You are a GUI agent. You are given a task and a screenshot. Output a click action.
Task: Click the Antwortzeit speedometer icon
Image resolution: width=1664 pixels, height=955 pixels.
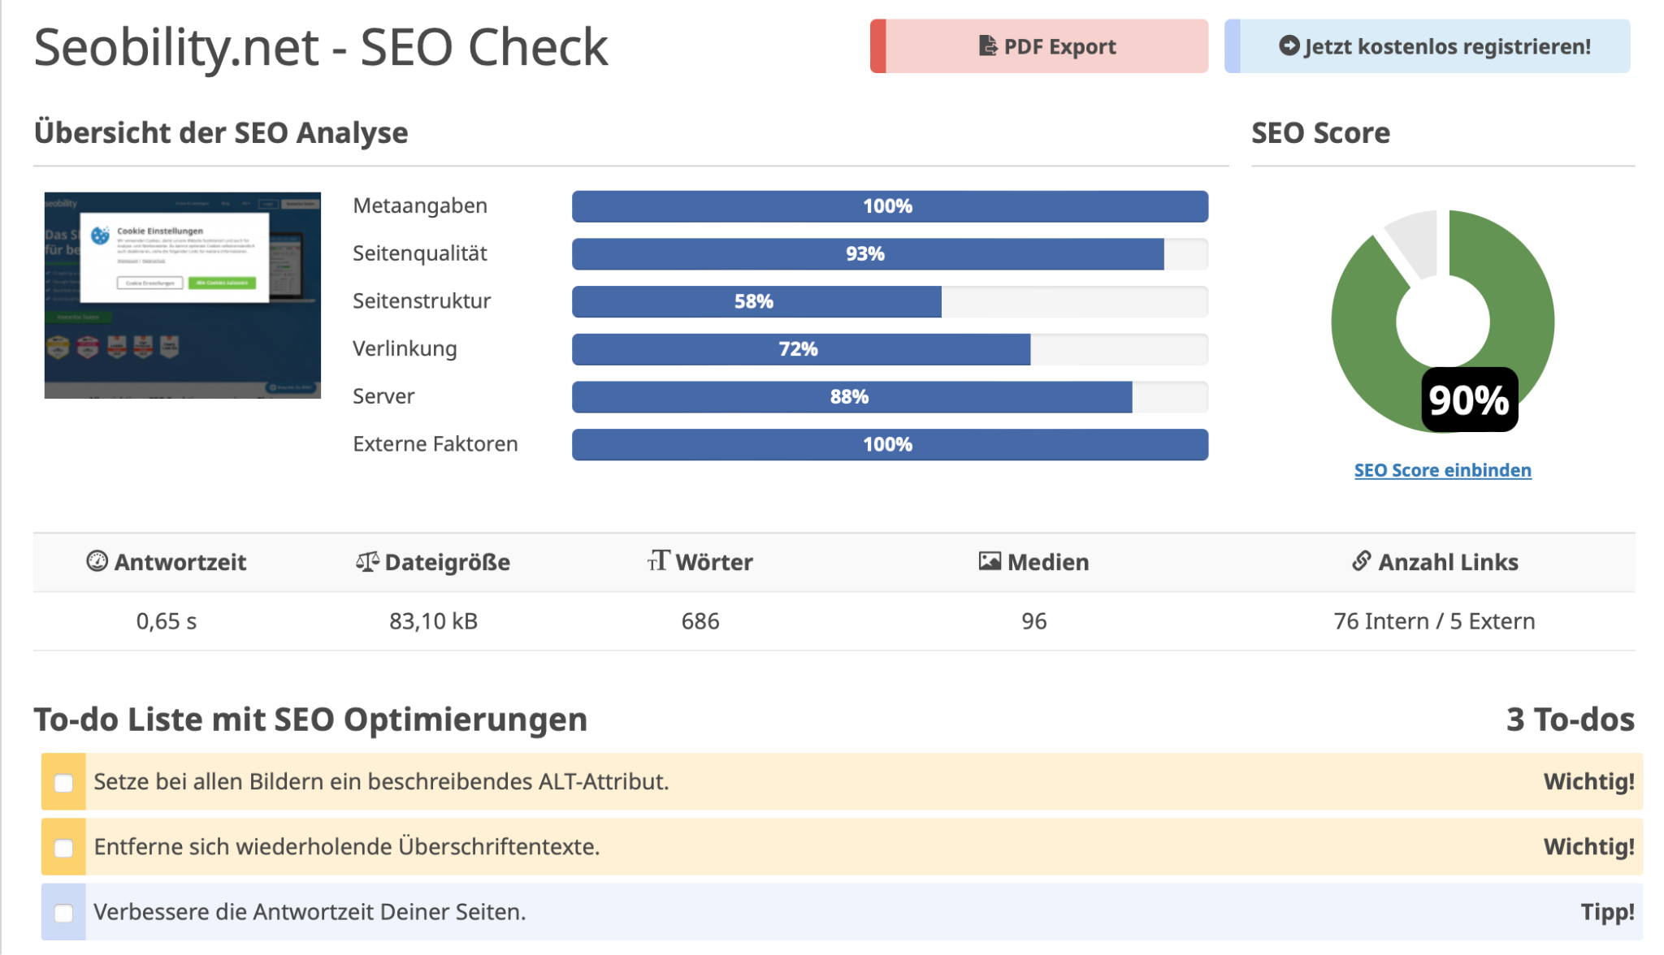coord(97,561)
